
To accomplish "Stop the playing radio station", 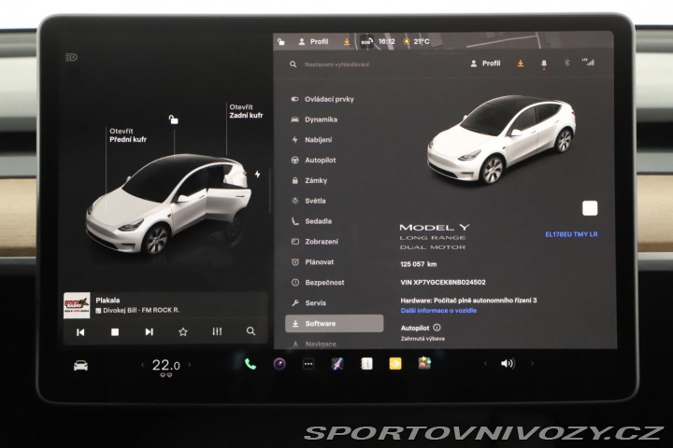I will [115, 332].
